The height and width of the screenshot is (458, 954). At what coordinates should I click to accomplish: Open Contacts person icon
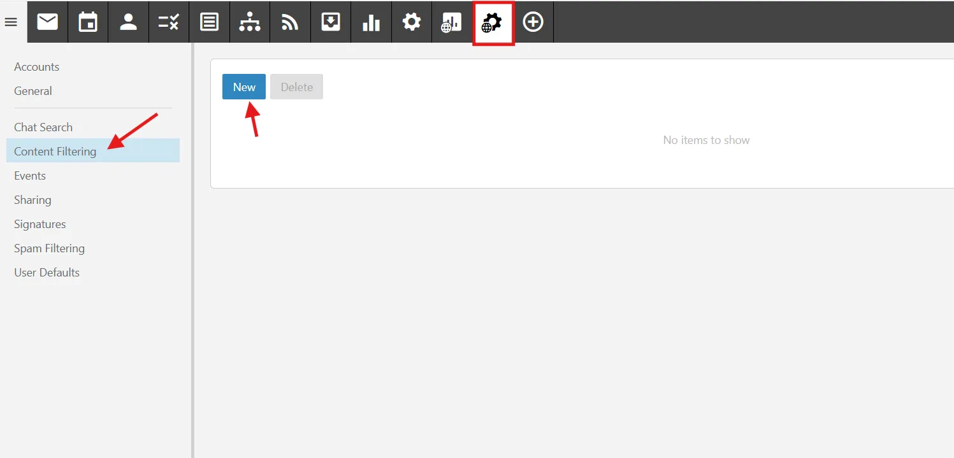[x=129, y=22]
